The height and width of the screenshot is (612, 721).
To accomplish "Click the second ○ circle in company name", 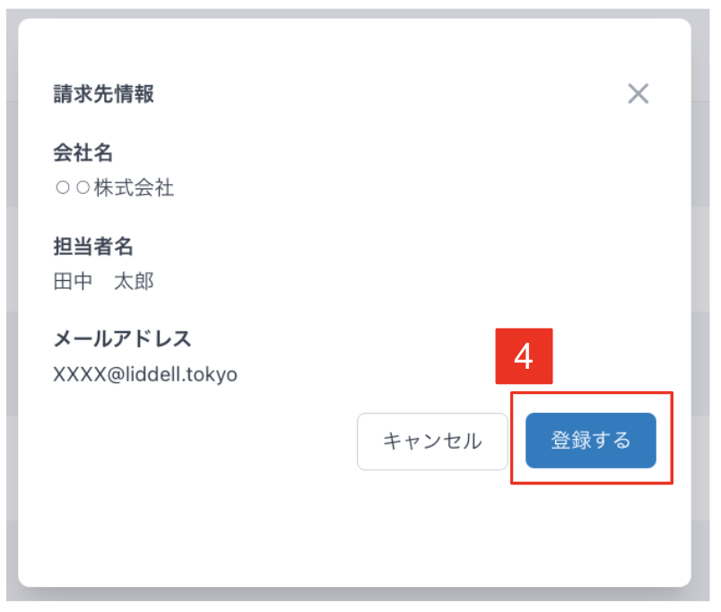I will (x=83, y=188).
